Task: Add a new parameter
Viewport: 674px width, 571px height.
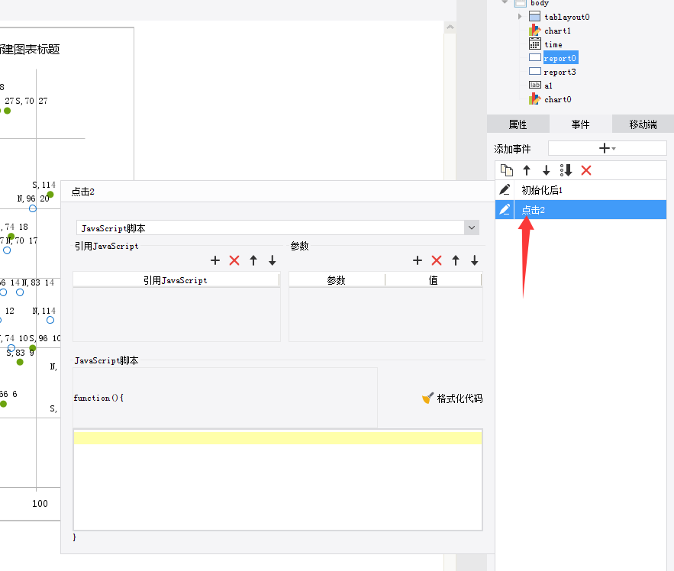Action: (418, 260)
